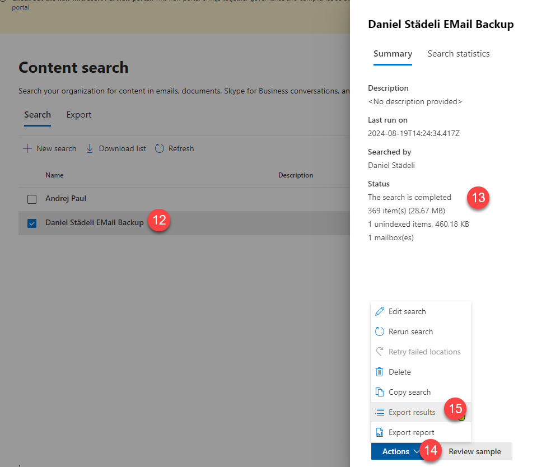This screenshot has width=551, height=467.
Task: Click the Refresh circular arrow icon
Action: coord(159,148)
